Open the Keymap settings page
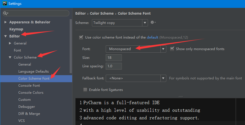This screenshot has width=245, height=125. (16, 29)
